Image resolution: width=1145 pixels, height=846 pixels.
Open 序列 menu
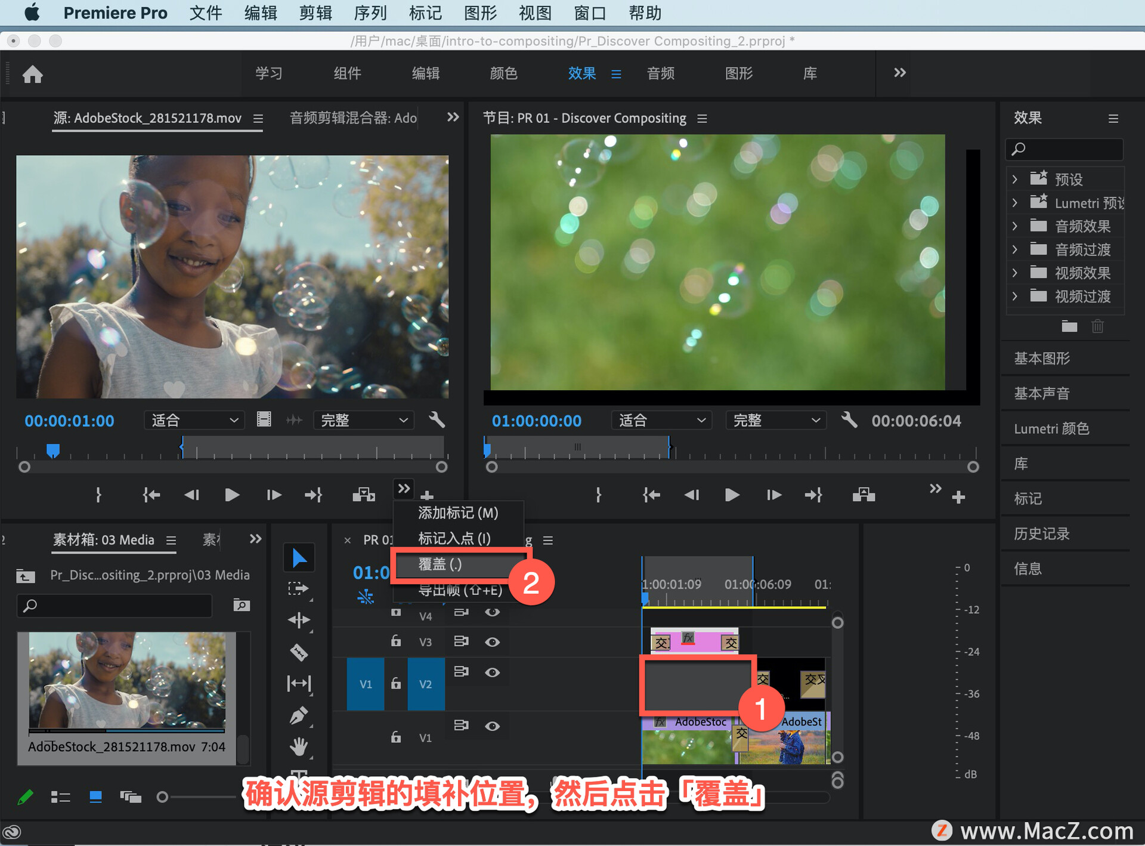coord(370,13)
